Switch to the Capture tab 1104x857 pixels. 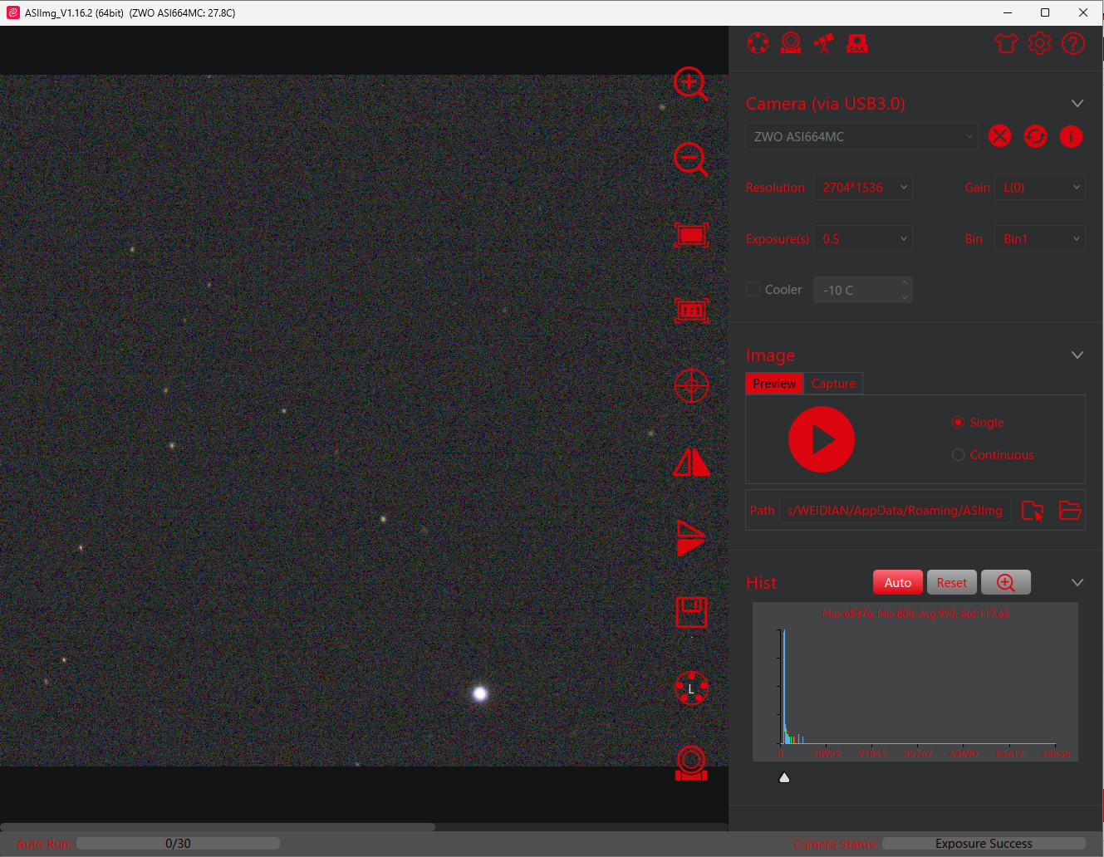coord(833,384)
